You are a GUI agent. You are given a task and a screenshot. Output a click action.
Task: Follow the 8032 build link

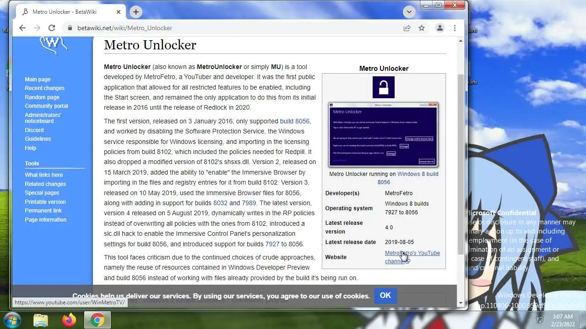pyautogui.click(x=220, y=203)
